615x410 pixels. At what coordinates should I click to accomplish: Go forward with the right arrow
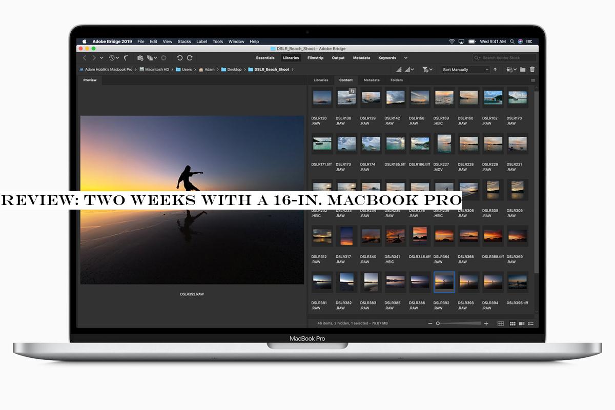94,58
